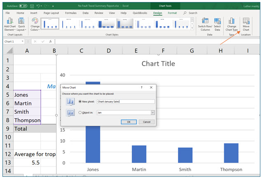Select row 9 header
The width and height of the screenshot is (262, 178).
point(8,129)
